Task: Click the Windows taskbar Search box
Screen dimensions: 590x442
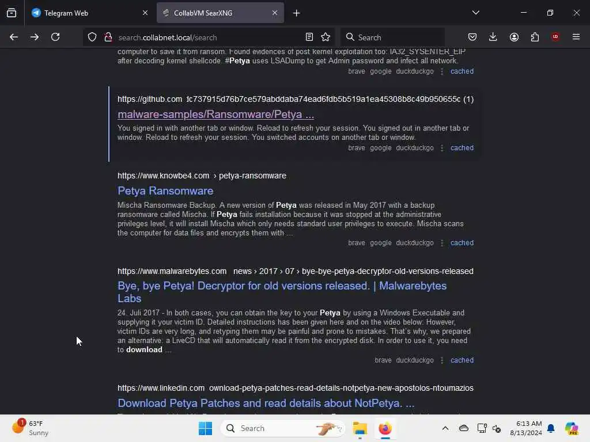Action: click(282, 428)
